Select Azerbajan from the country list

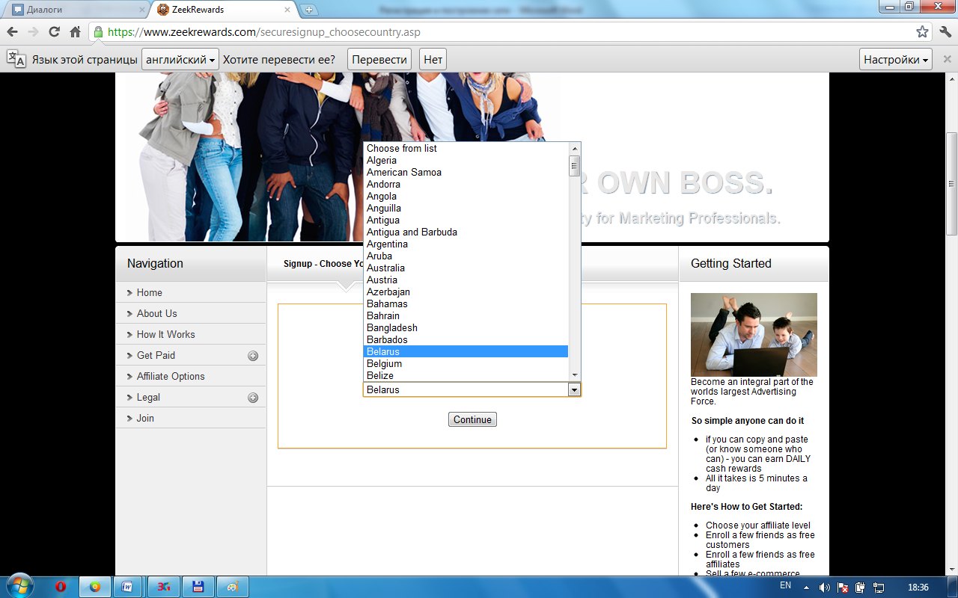click(x=466, y=292)
